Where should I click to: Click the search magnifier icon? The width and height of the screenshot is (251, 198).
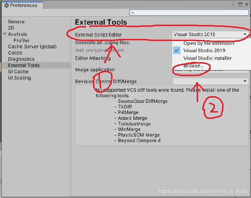pos(133,13)
